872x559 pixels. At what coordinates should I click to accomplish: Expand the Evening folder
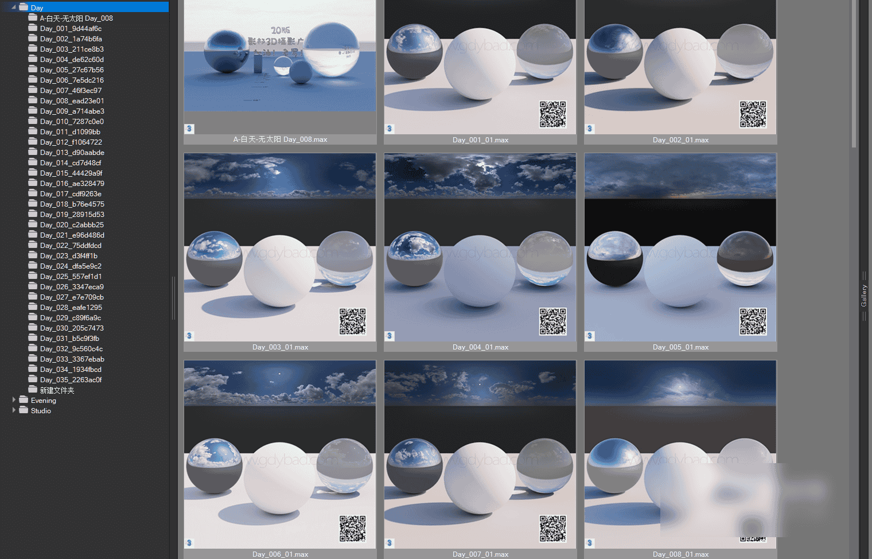click(14, 400)
